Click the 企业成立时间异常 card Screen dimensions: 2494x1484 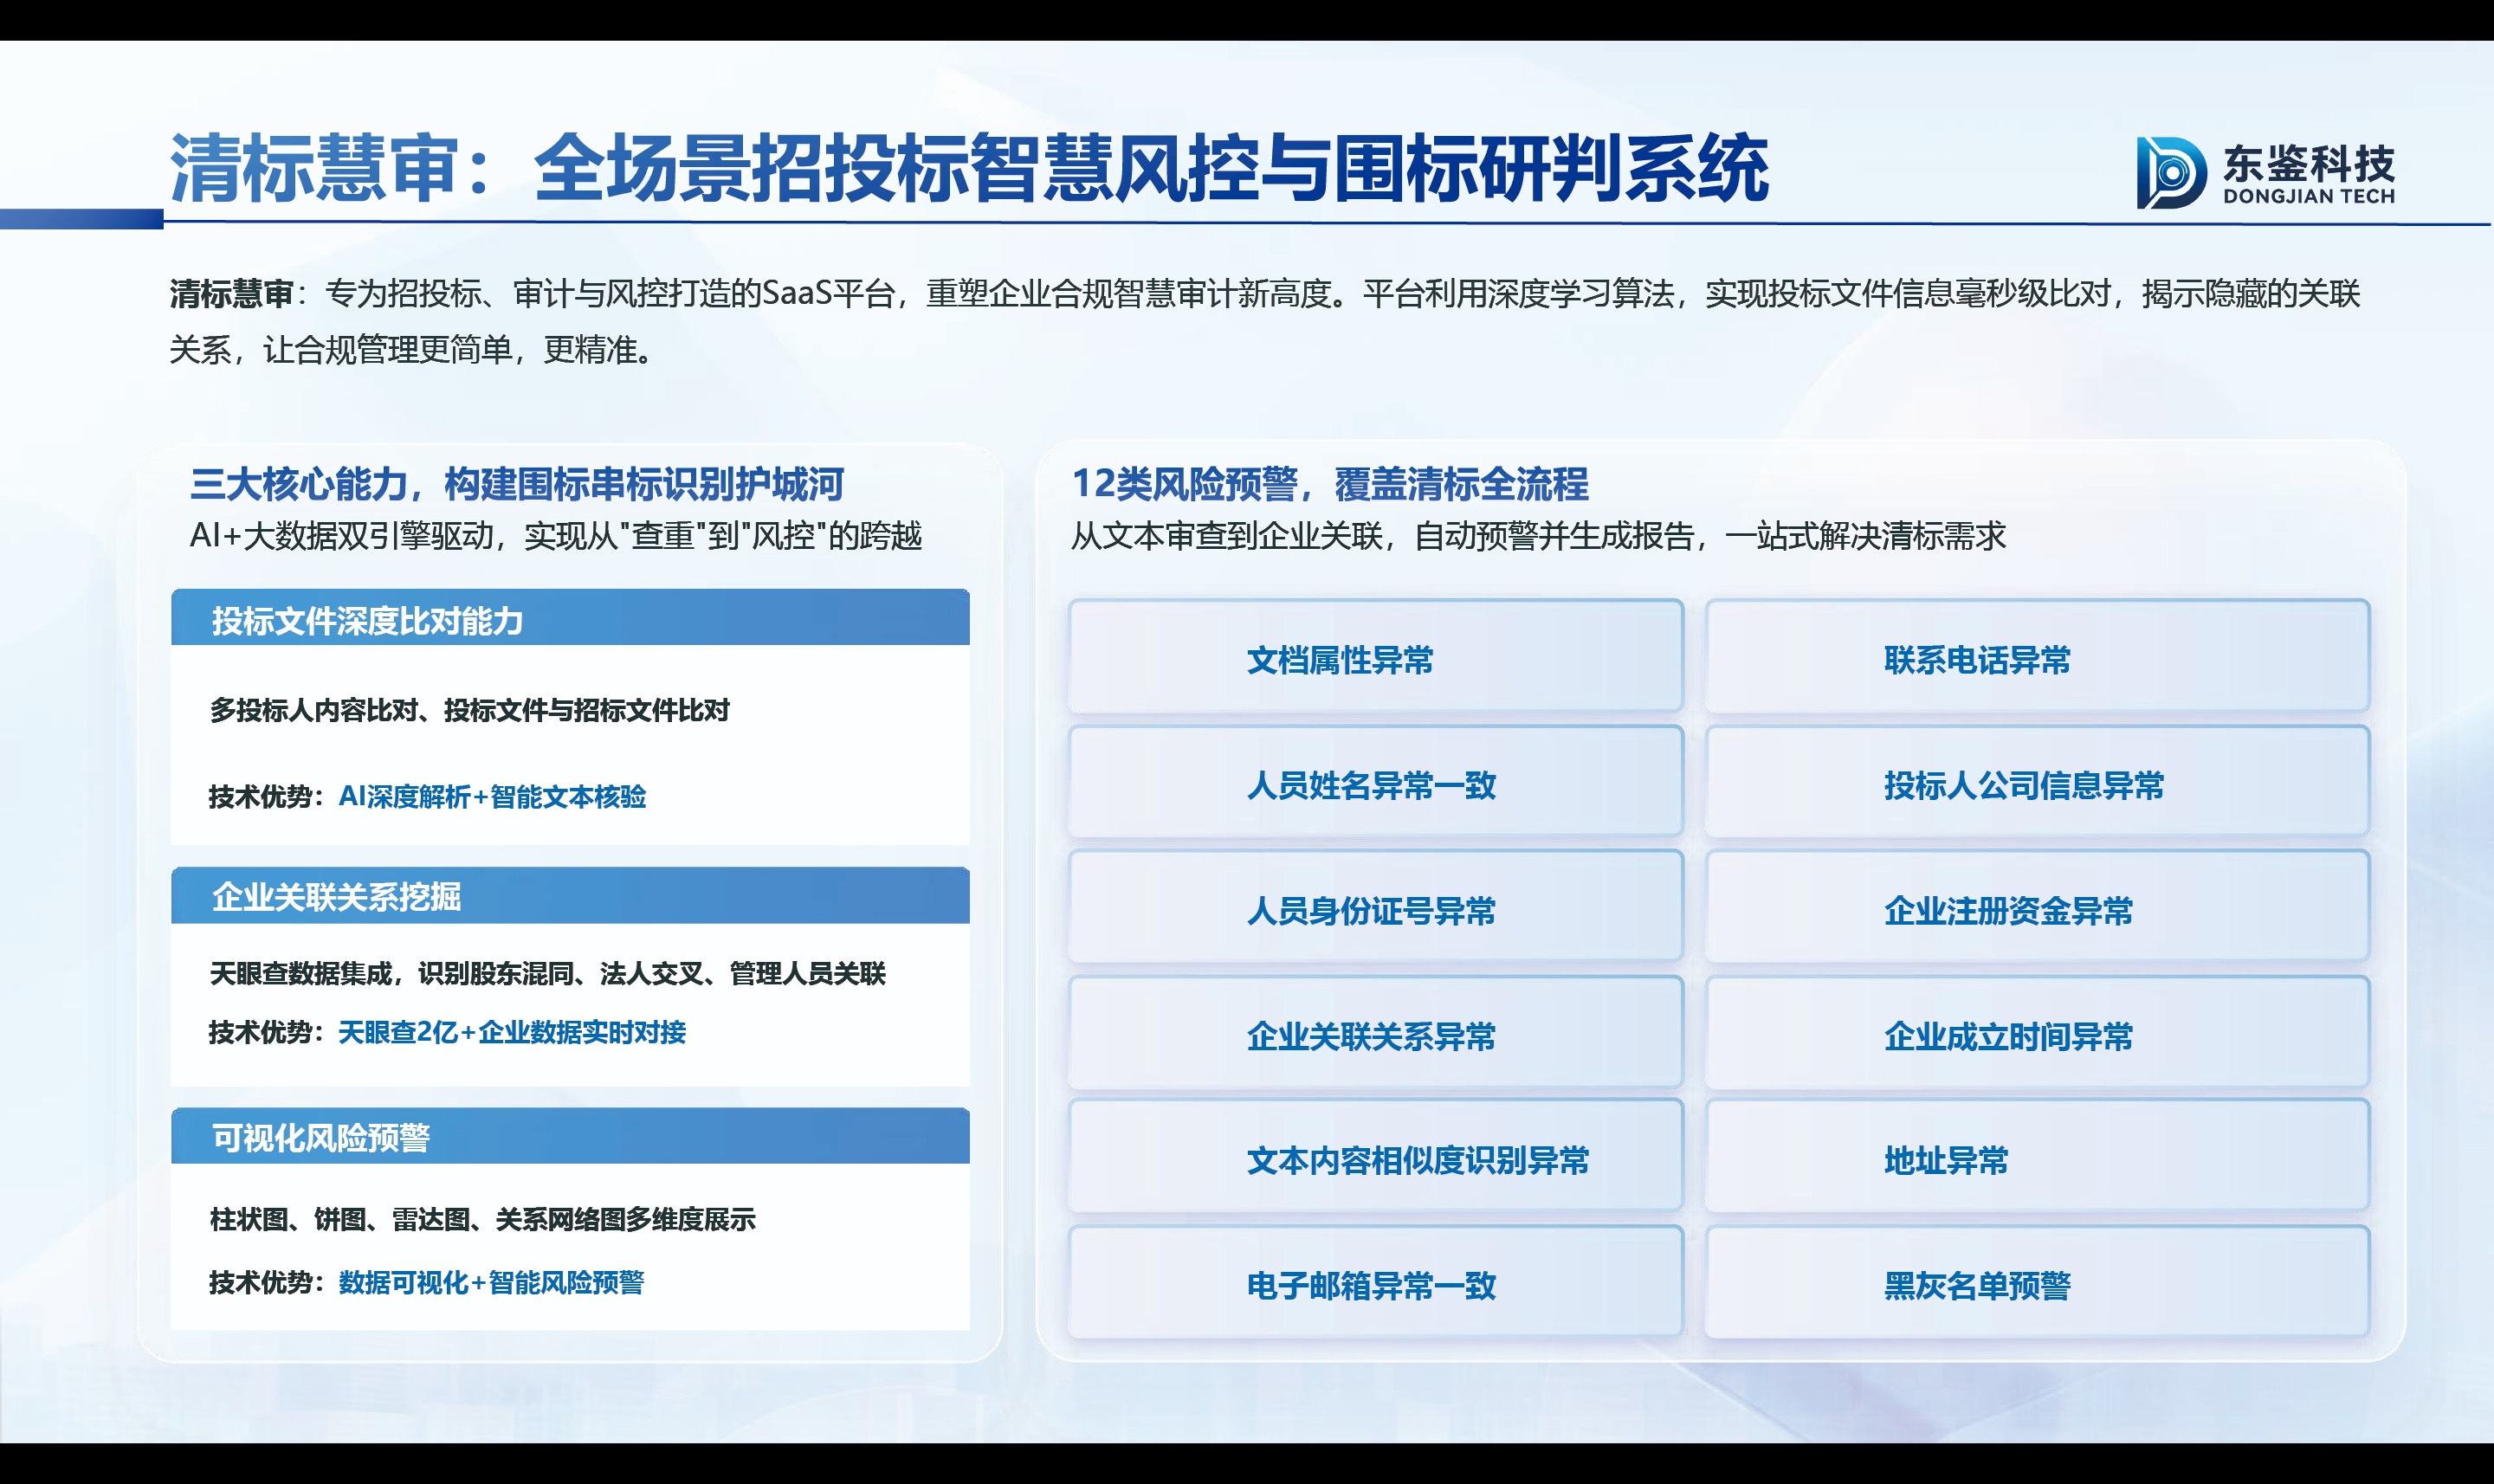(x=2037, y=1032)
